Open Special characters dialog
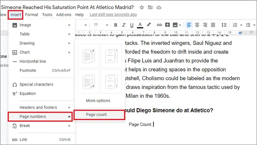Viewport: 257px width, 145px height. (x=42, y=84)
